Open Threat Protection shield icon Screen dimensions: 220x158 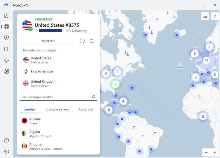[6, 38]
